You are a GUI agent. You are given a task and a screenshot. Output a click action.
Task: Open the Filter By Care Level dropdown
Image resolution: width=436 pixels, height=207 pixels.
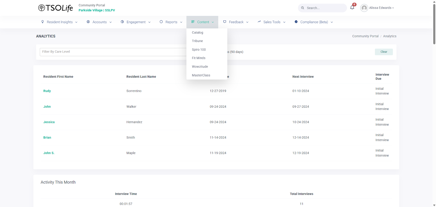coord(113,52)
